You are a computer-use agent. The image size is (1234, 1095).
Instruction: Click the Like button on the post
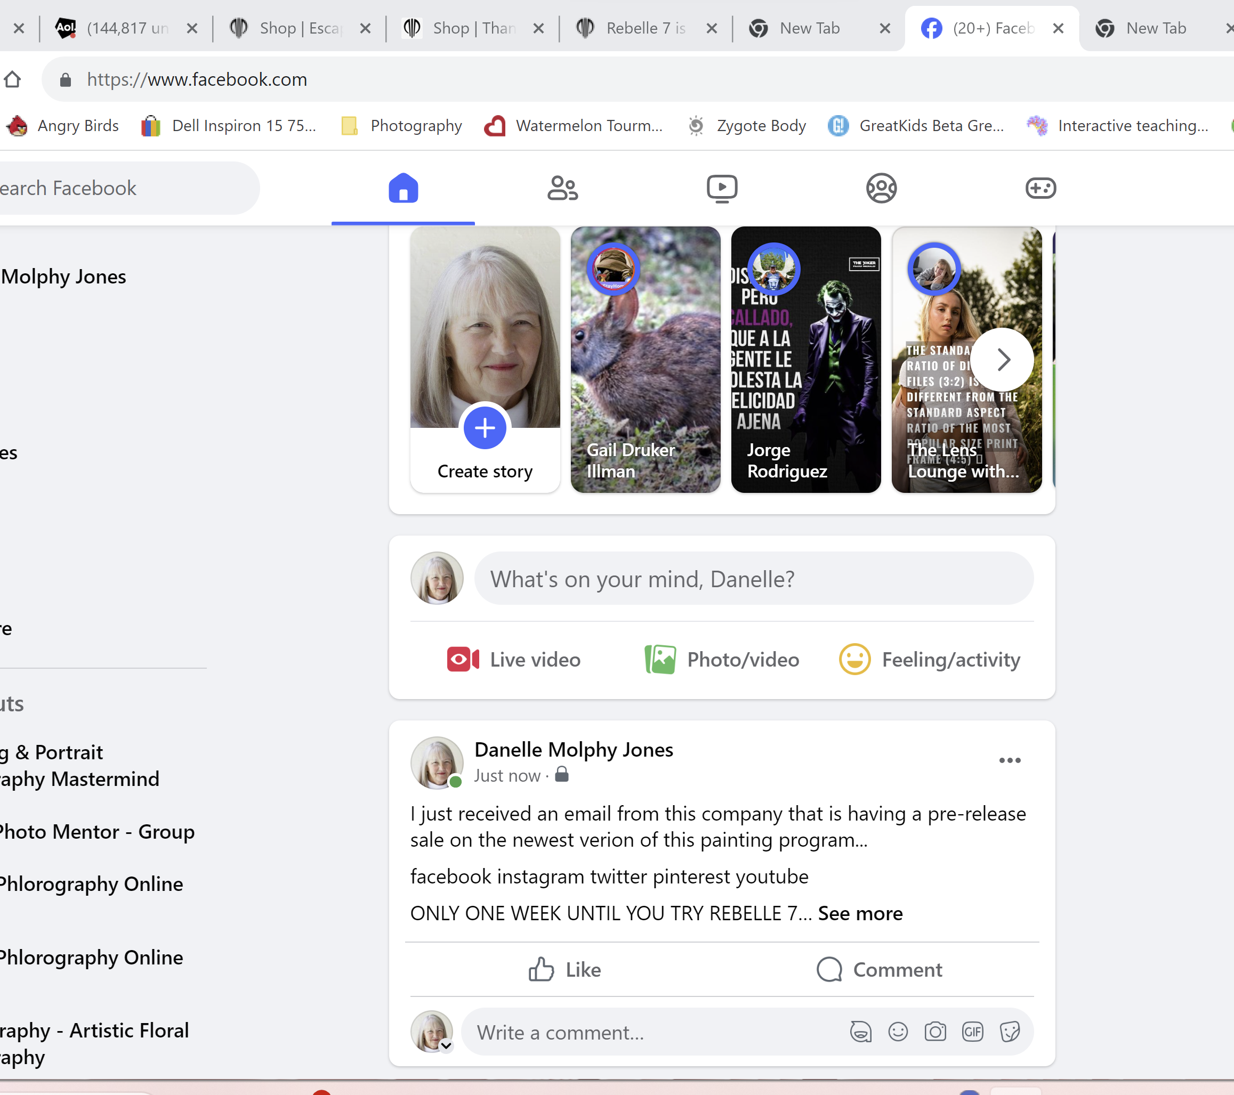coord(564,969)
